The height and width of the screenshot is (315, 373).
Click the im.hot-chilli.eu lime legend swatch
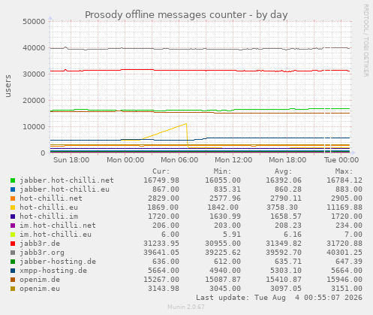13,235
